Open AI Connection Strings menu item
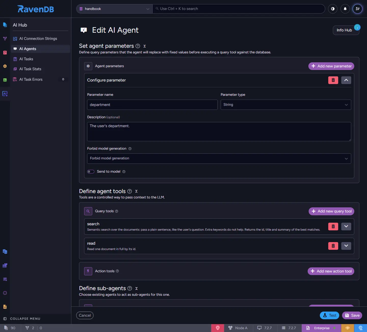 (41, 39)
